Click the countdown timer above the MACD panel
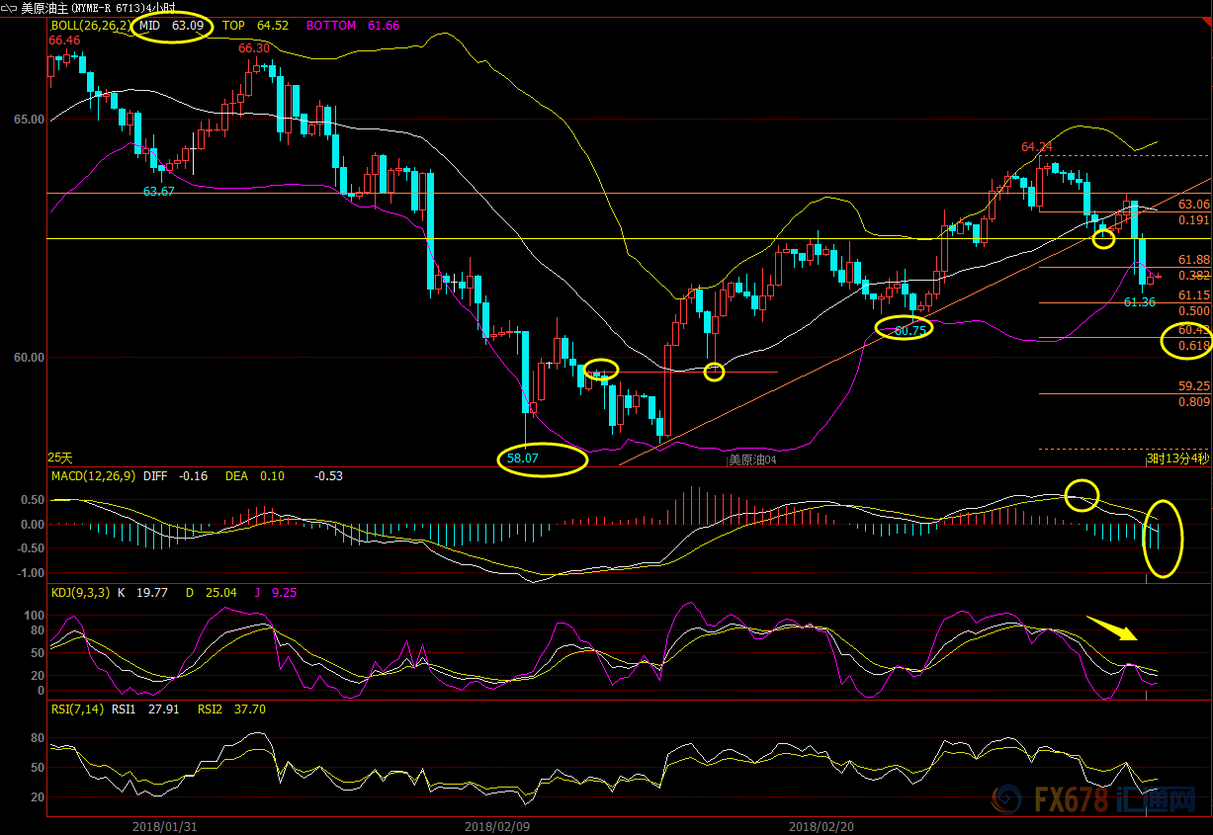The height and width of the screenshot is (835, 1213). point(1176,459)
